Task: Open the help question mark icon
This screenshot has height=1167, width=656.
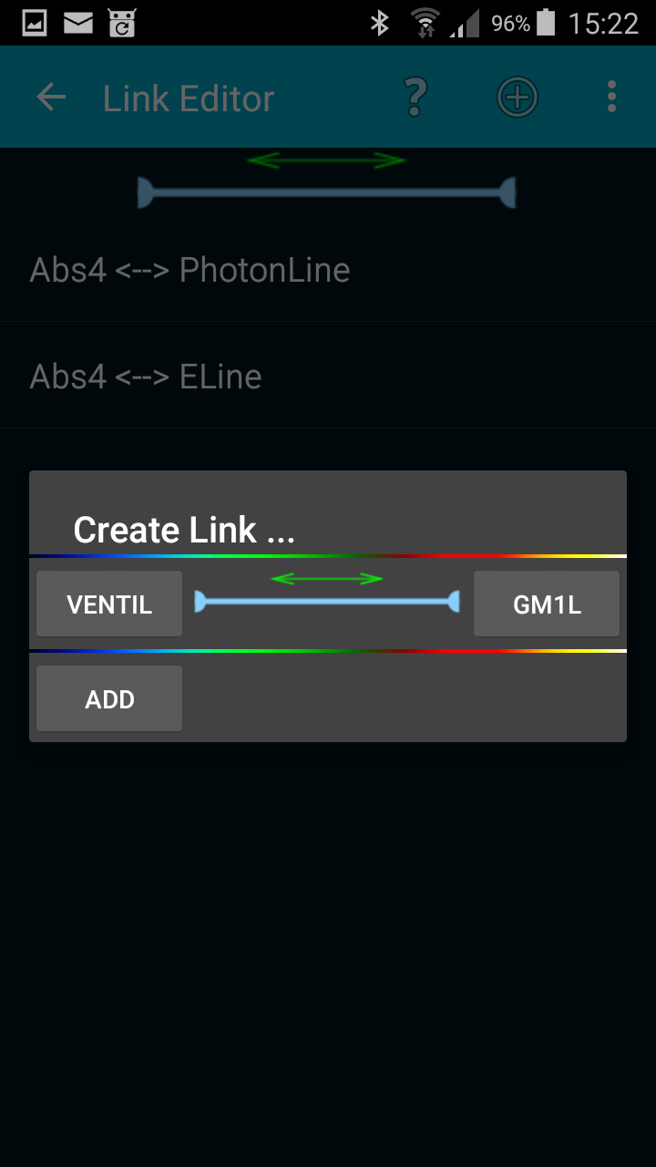Action: [415, 97]
